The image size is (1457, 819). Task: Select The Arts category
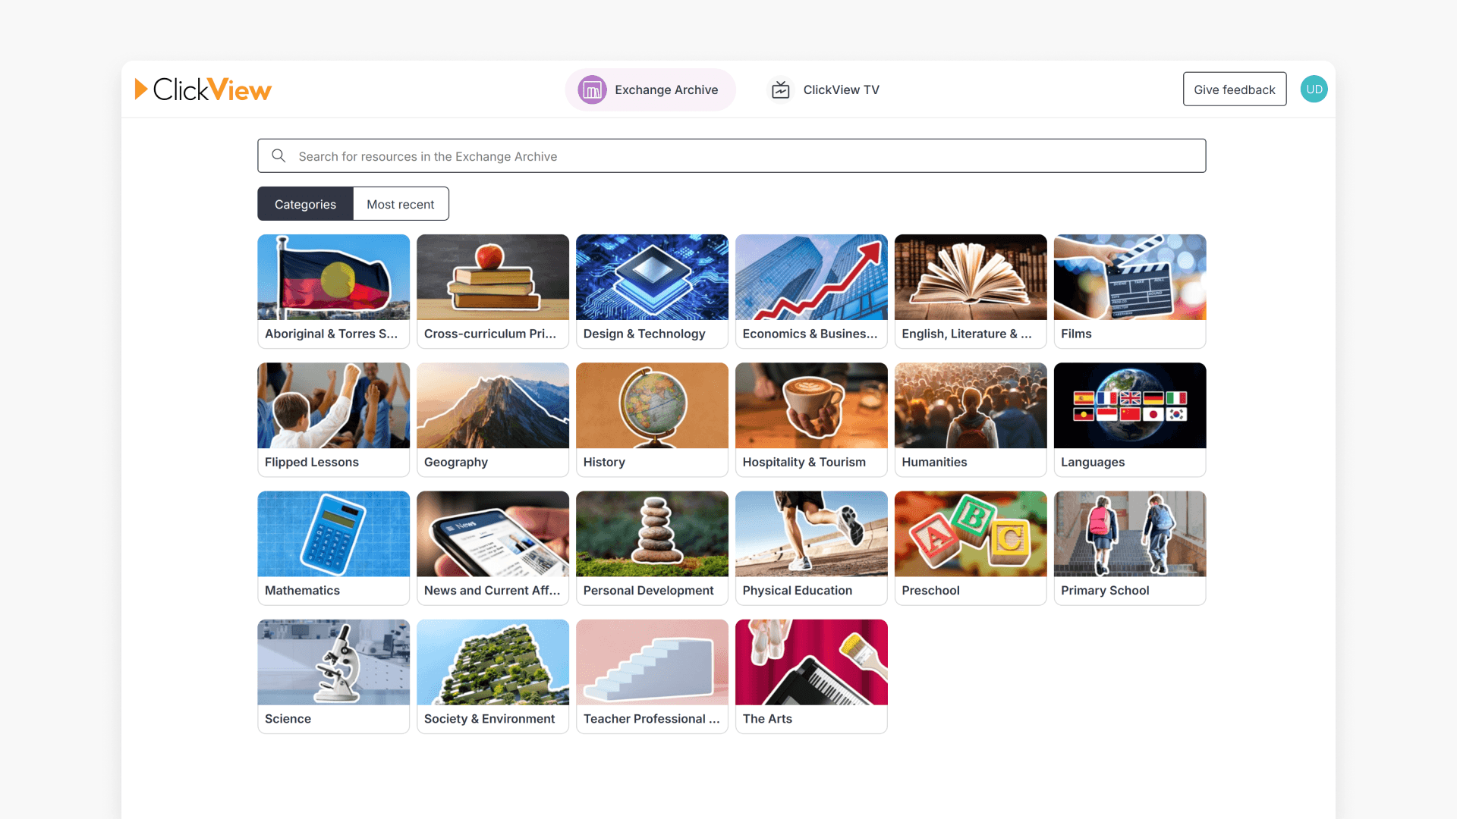coord(811,676)
